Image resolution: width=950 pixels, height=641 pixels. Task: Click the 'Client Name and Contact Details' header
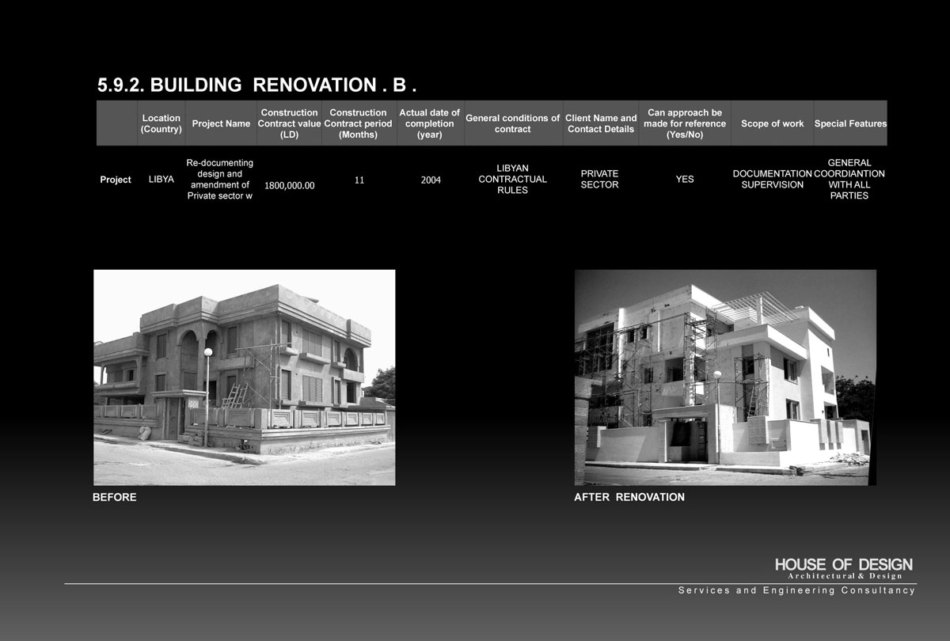click(x=601, y=123)
